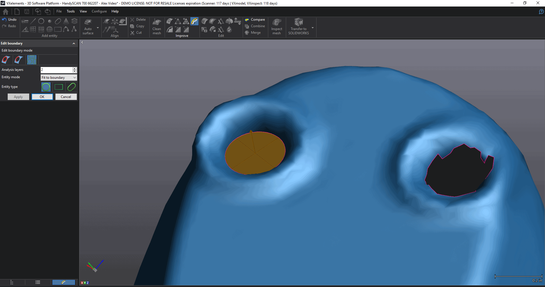Click the Undo arrow icon
Viewport: 545px width, 287px height.
point(4,20)
